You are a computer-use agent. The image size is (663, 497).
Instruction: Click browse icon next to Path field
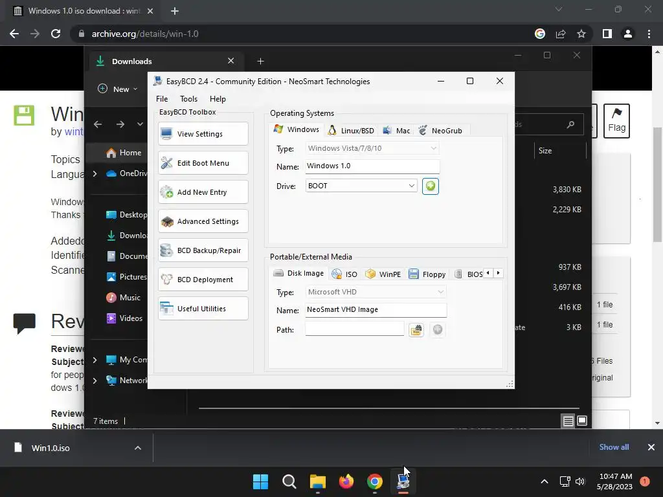(416, 329)
